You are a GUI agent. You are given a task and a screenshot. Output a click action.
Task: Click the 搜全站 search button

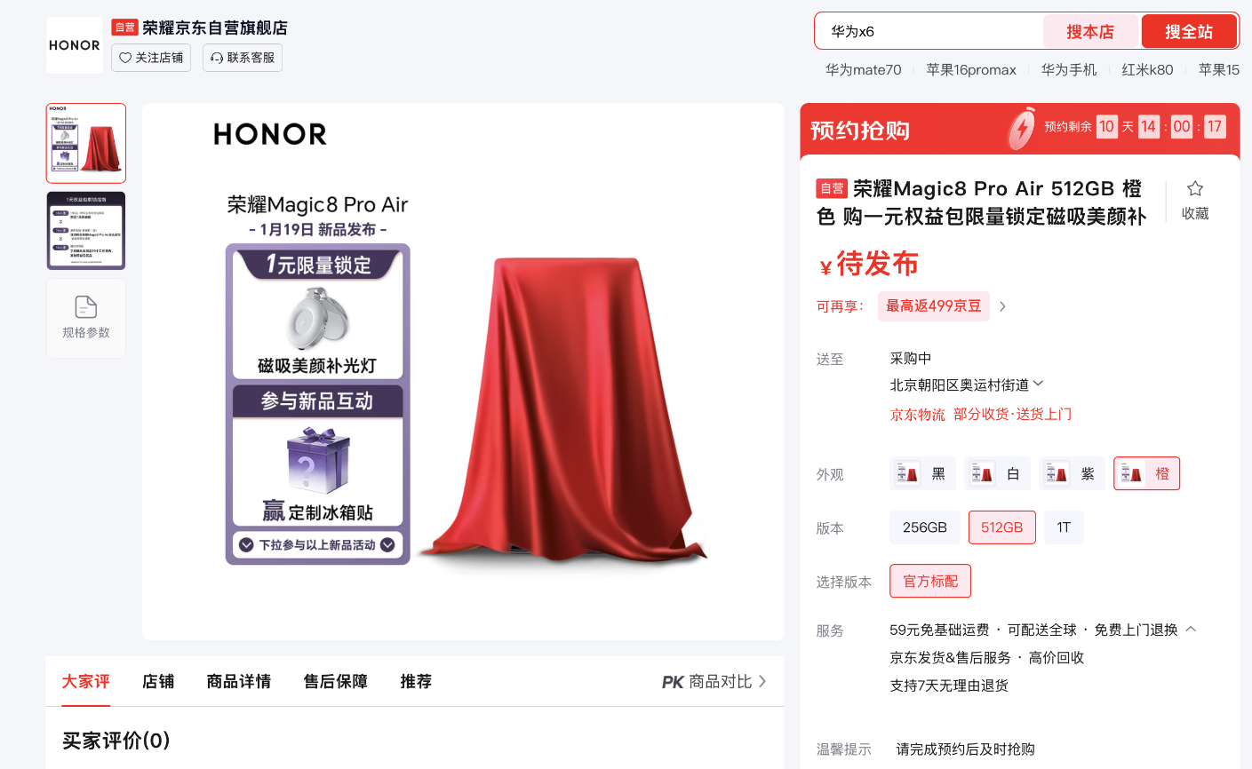click(x=1189, y=32)
